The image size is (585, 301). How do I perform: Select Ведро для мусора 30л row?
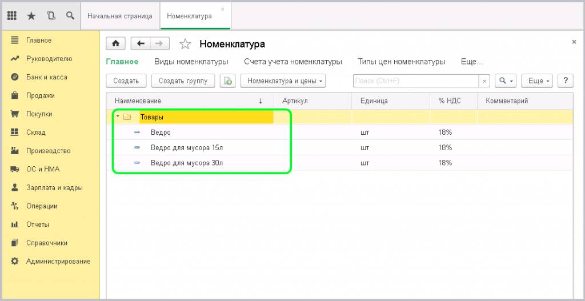pyautogui.click(x=339, y=163)
